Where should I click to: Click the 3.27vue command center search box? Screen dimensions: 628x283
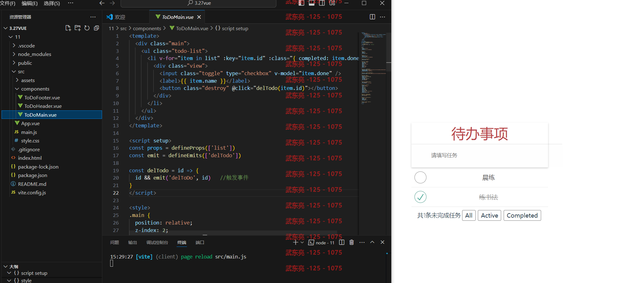tap(198, 3)
